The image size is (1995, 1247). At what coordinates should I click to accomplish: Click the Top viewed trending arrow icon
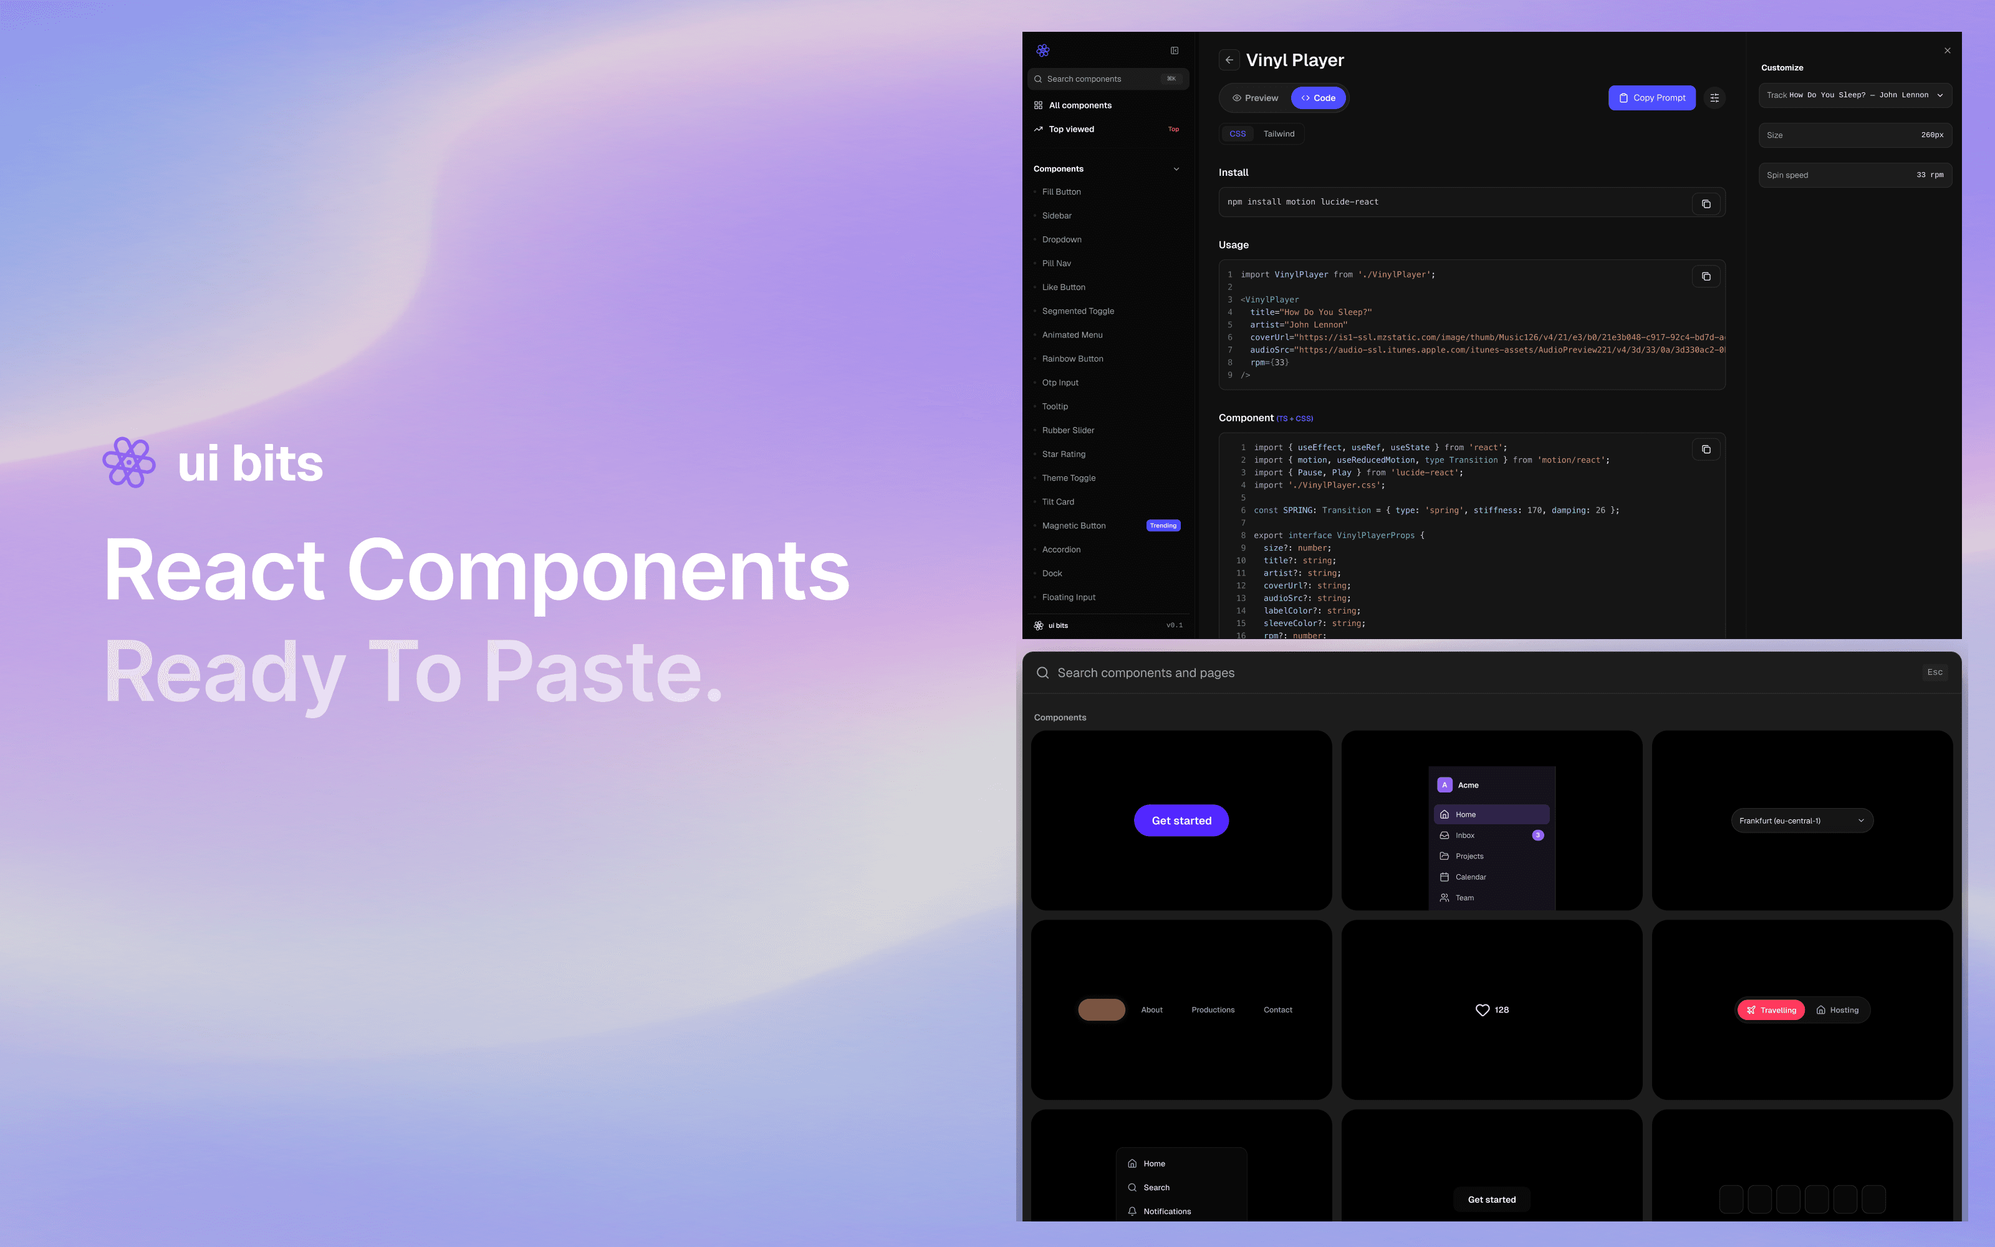(x=1038, y=130)
